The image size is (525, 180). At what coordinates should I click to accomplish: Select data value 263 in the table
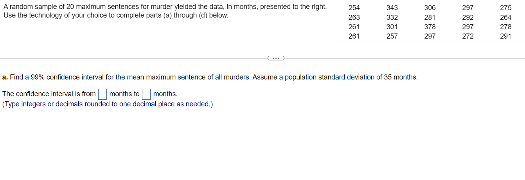click(x=354, y=18)
